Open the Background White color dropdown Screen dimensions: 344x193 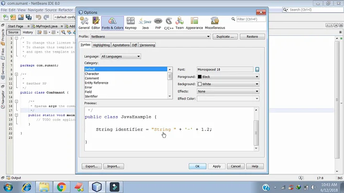click(228, 84)
